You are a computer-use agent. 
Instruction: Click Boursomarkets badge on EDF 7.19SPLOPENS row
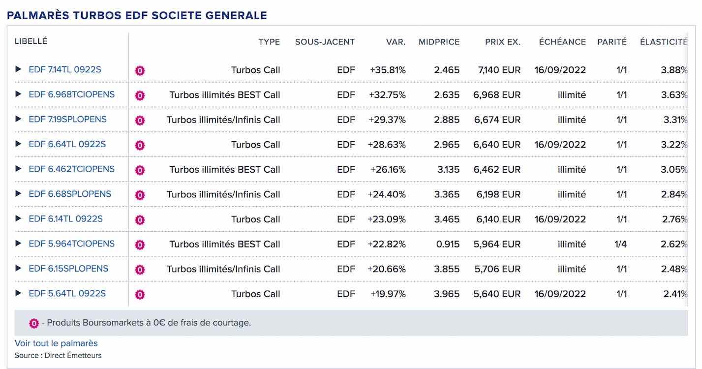[x=140, y=120]
